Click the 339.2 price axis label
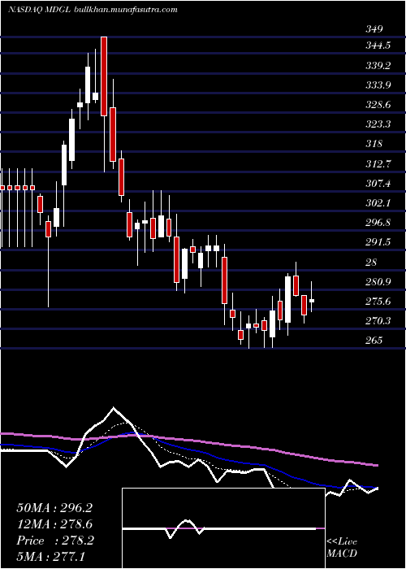406x569 pixels. pos(378,66)
